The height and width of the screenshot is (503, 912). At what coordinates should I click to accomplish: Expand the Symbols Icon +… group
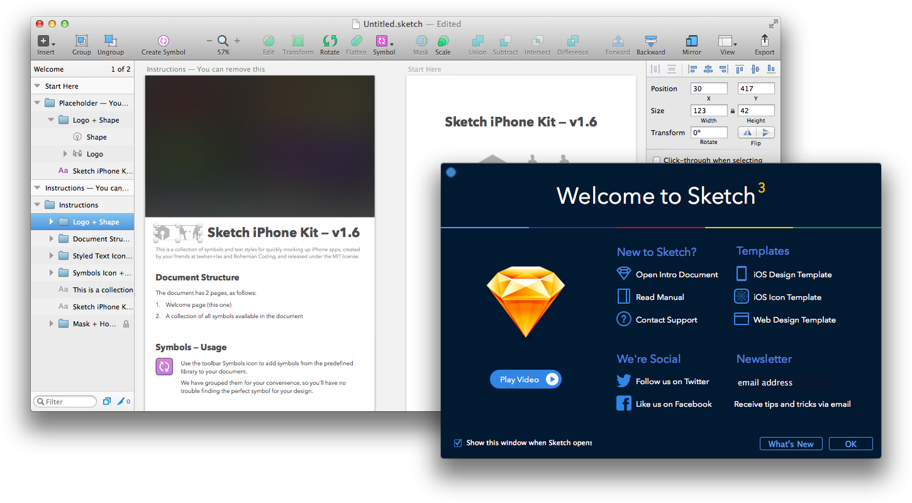51,273
